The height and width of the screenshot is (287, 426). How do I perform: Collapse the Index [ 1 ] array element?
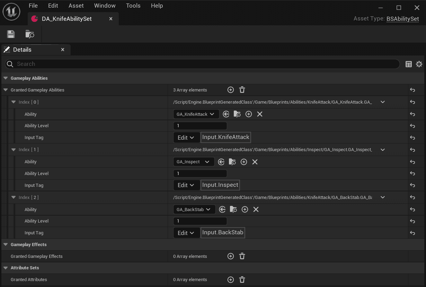click(x=14, y=150)
